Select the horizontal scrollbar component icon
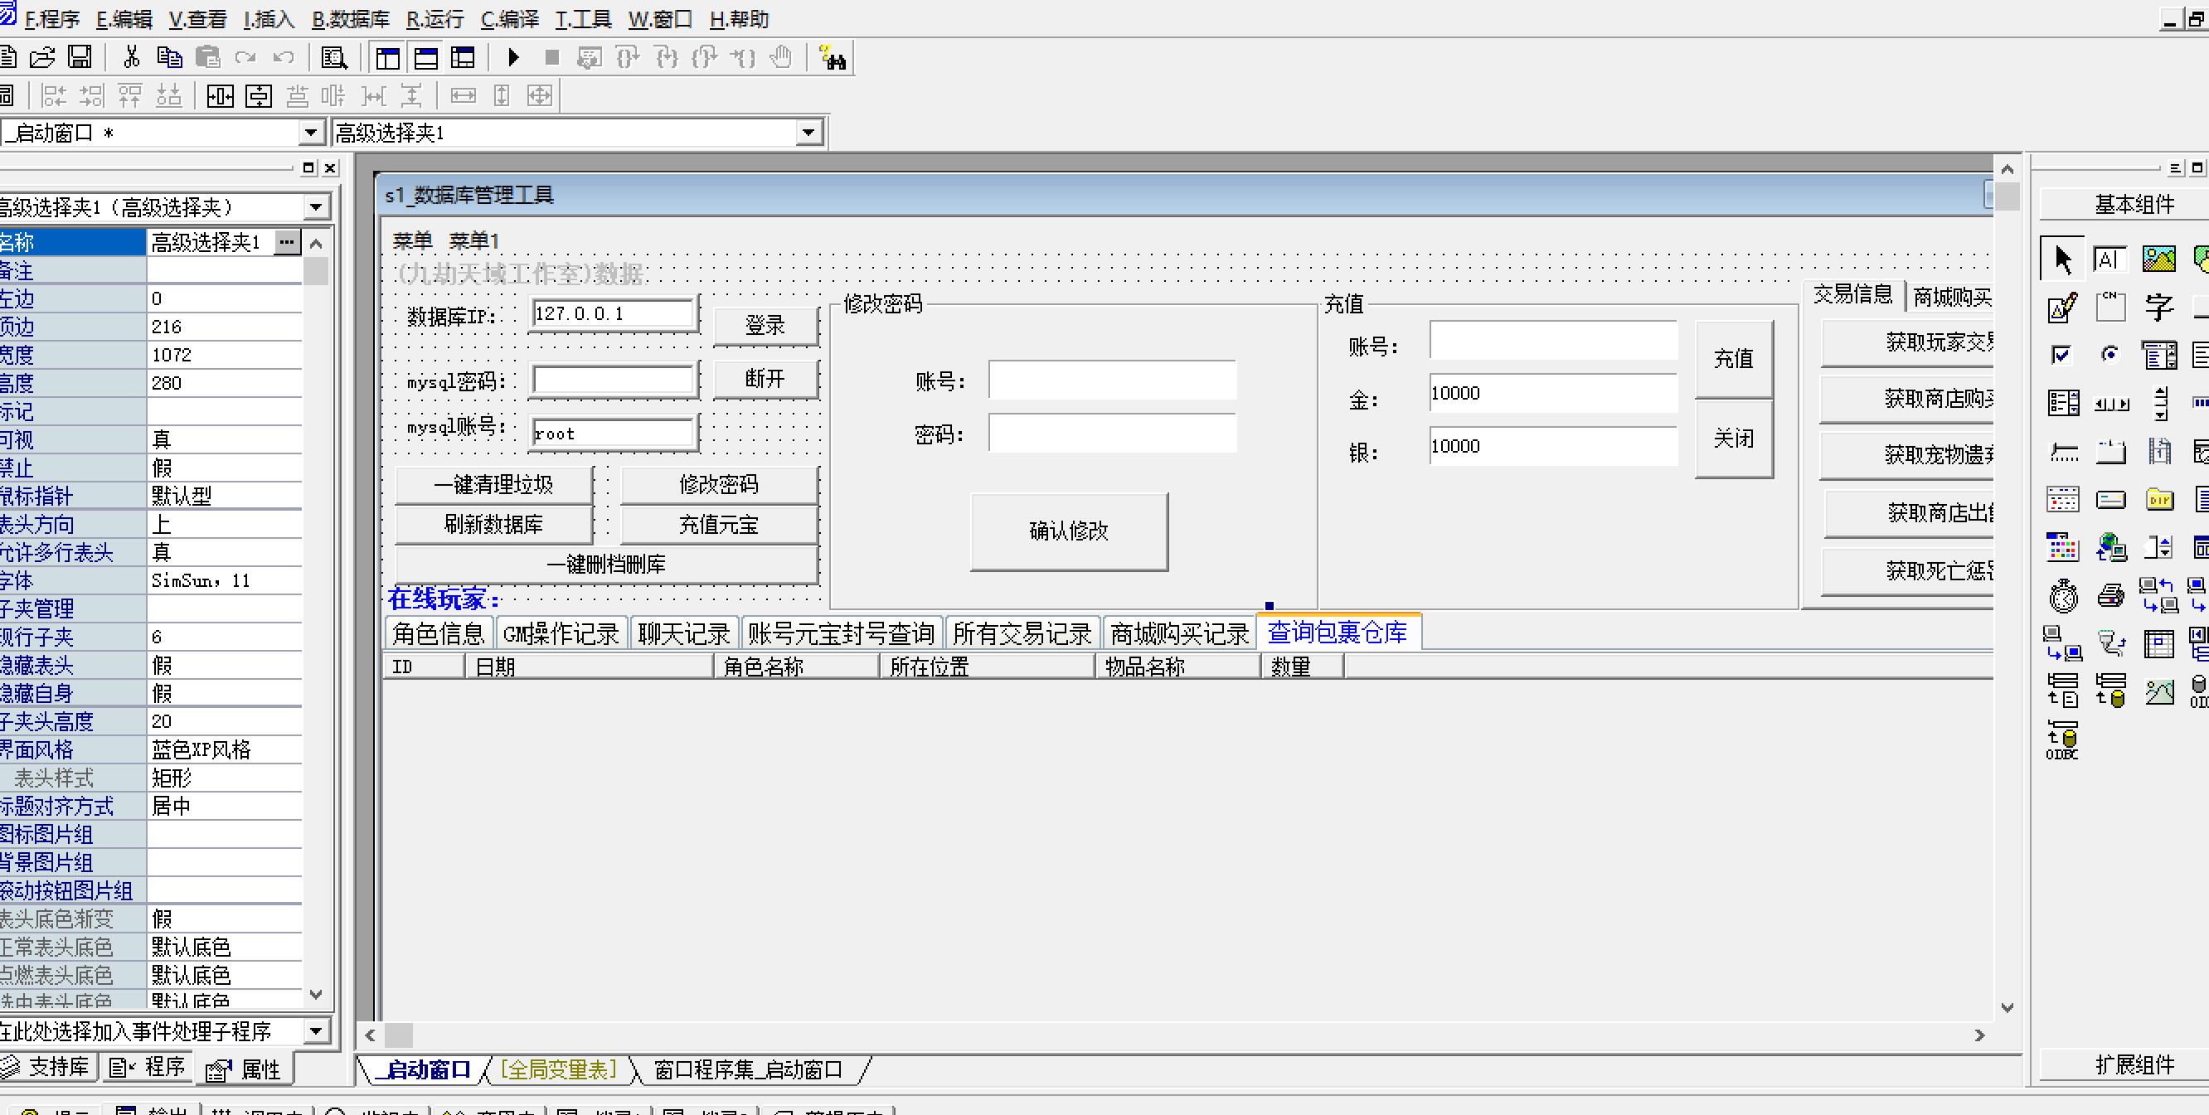 (x=2110, y=403)
